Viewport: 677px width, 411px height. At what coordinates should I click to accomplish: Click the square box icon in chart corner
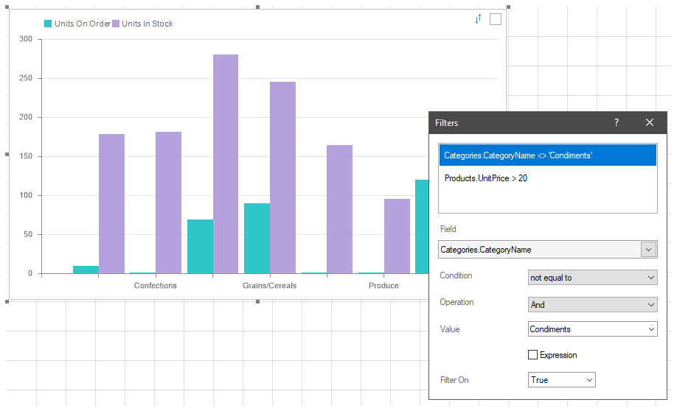tap(496, 19)
